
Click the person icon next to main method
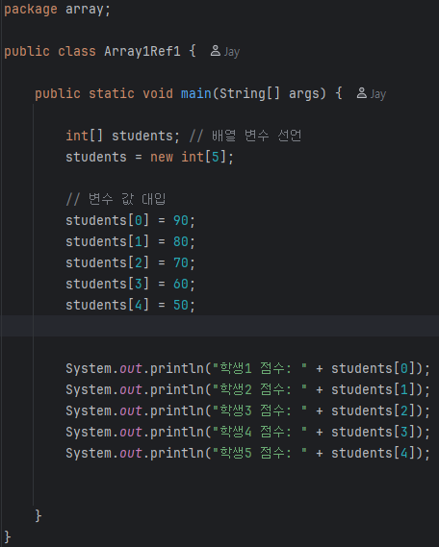[x=362, y=93]
